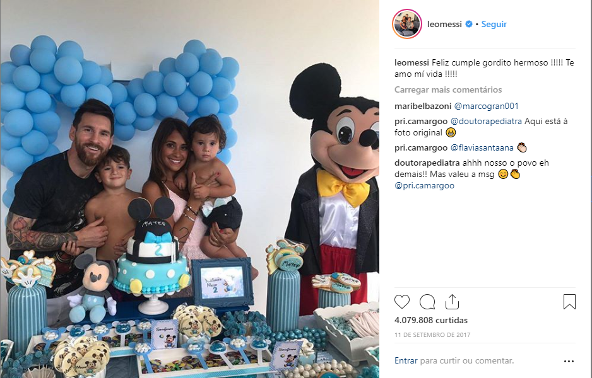Click the Seguir follow button
Viewport: 592px width, 378px height.
pos(494,24)
